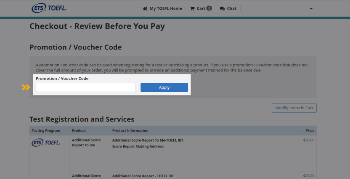Open My TOEFL Home link
The height and width of the screenshot is (179, 350).
(x=166, y=8)
